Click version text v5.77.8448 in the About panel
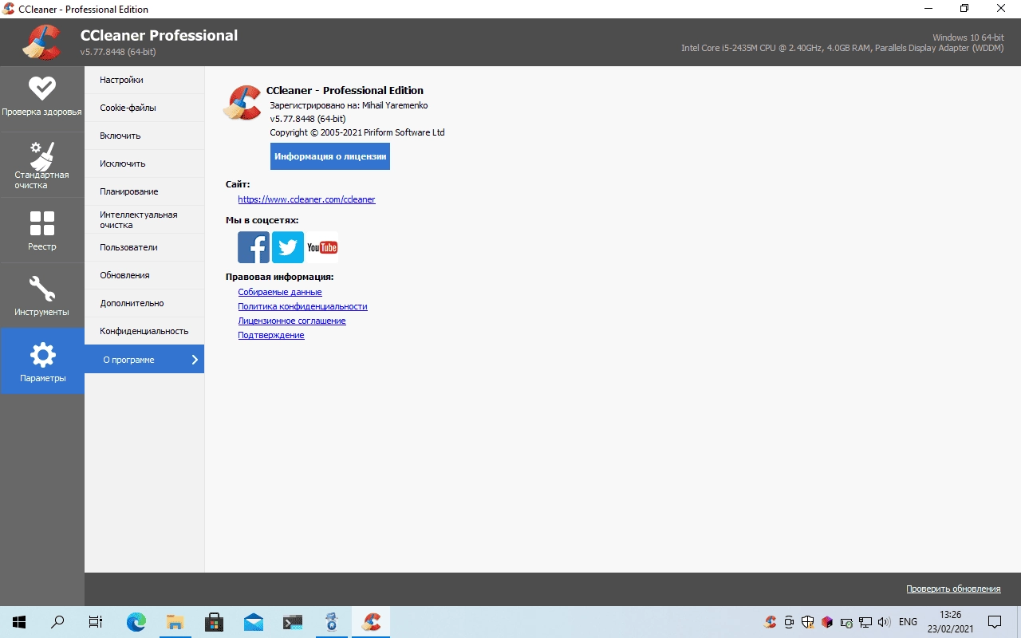 [x=308, y=119]
